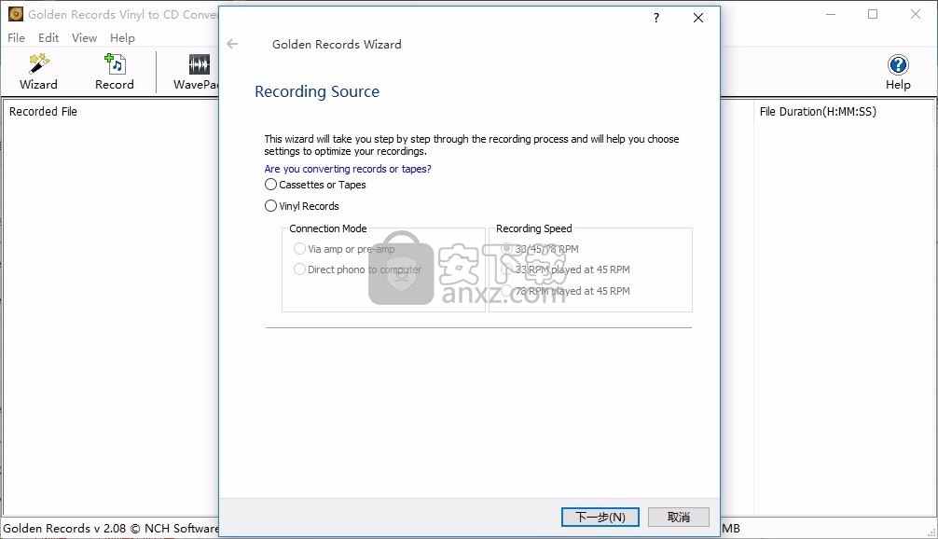Click the wizard question mark help button
Viewport: 938px width, 539px height.
click(656, 18)
